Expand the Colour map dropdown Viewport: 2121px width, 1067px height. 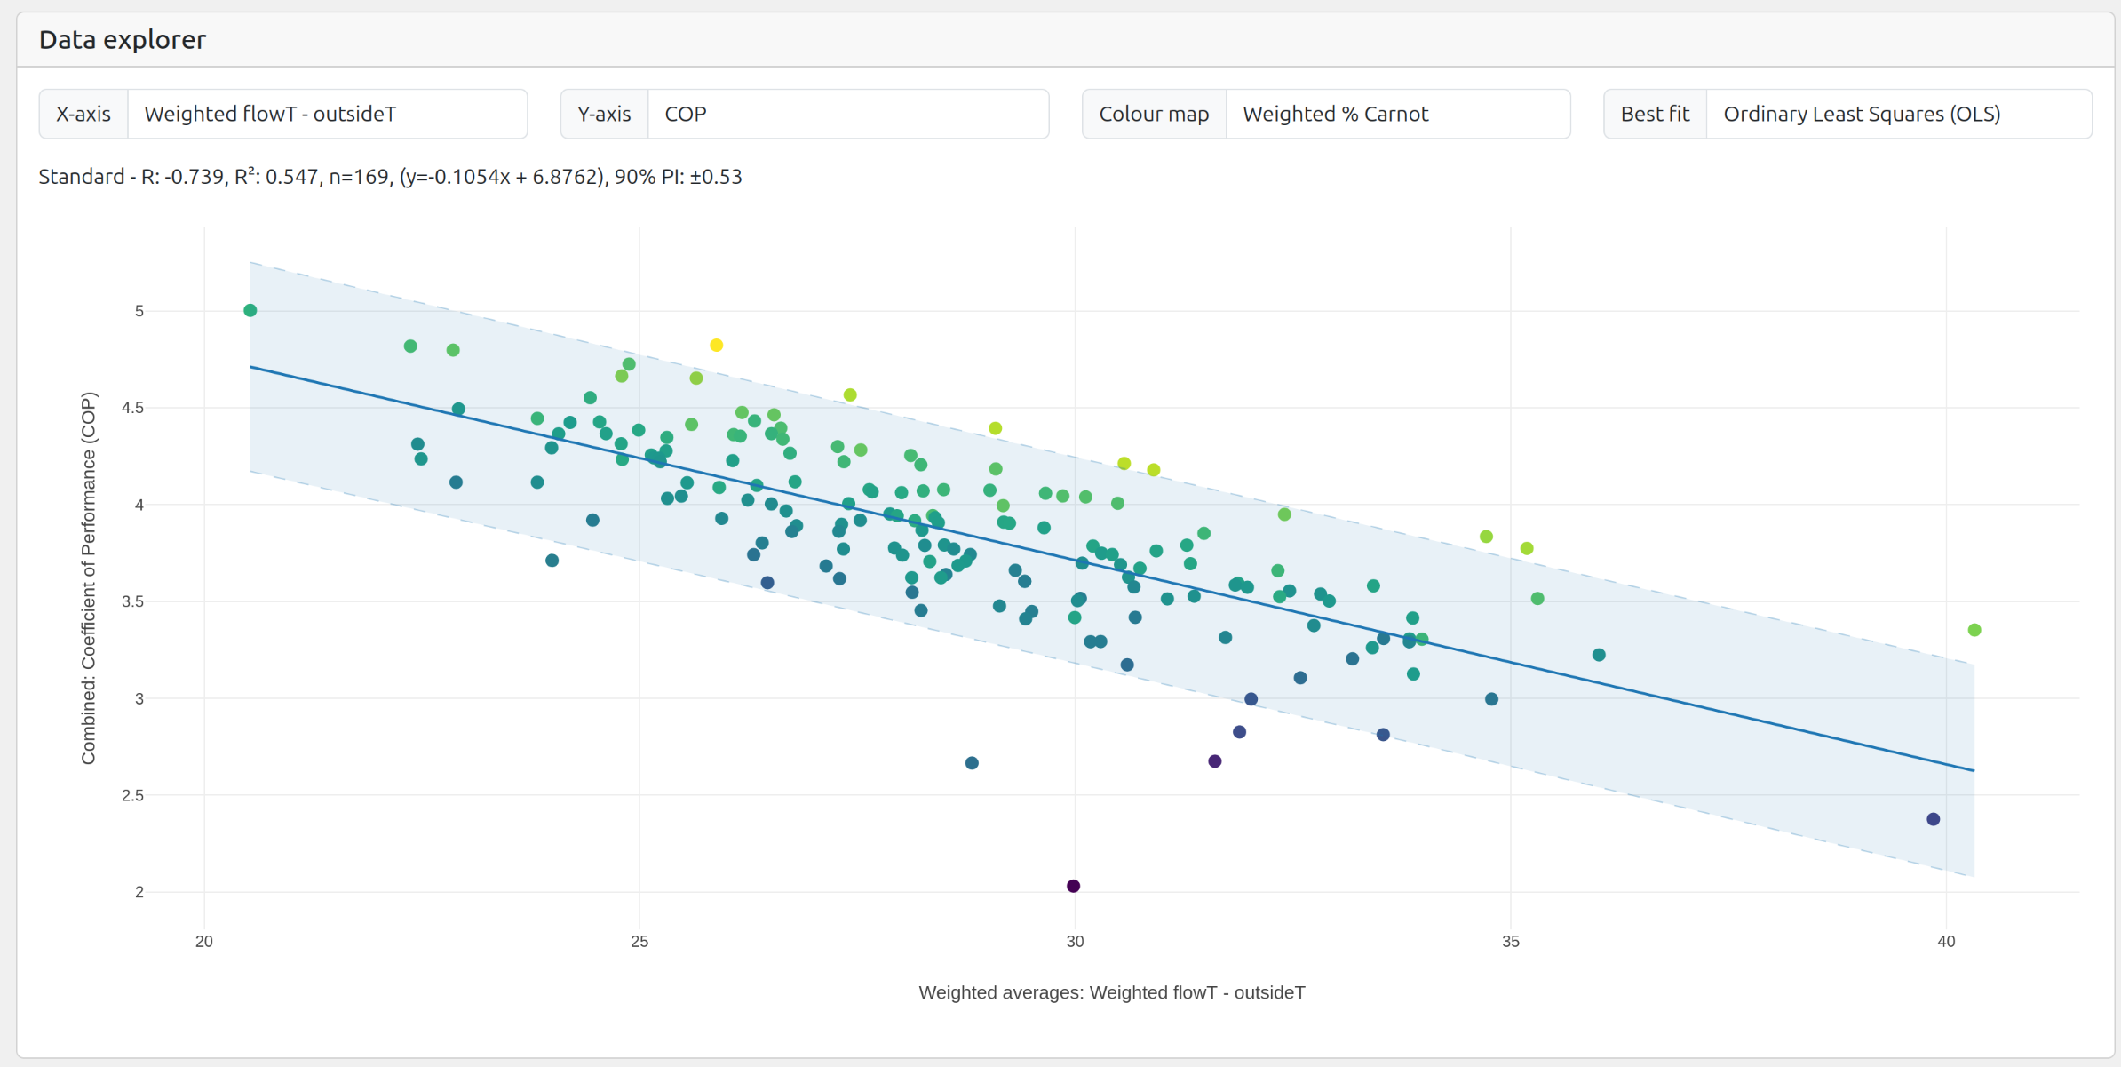coord(1396,114)
